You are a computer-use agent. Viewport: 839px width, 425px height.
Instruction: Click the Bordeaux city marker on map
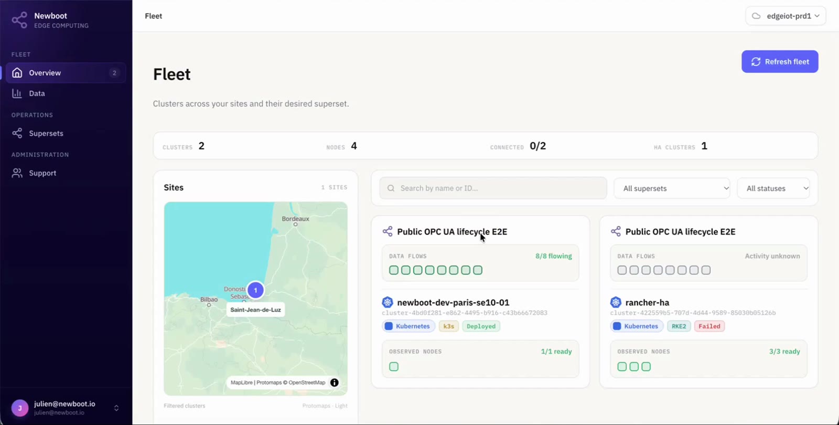(x=295, y=224)
